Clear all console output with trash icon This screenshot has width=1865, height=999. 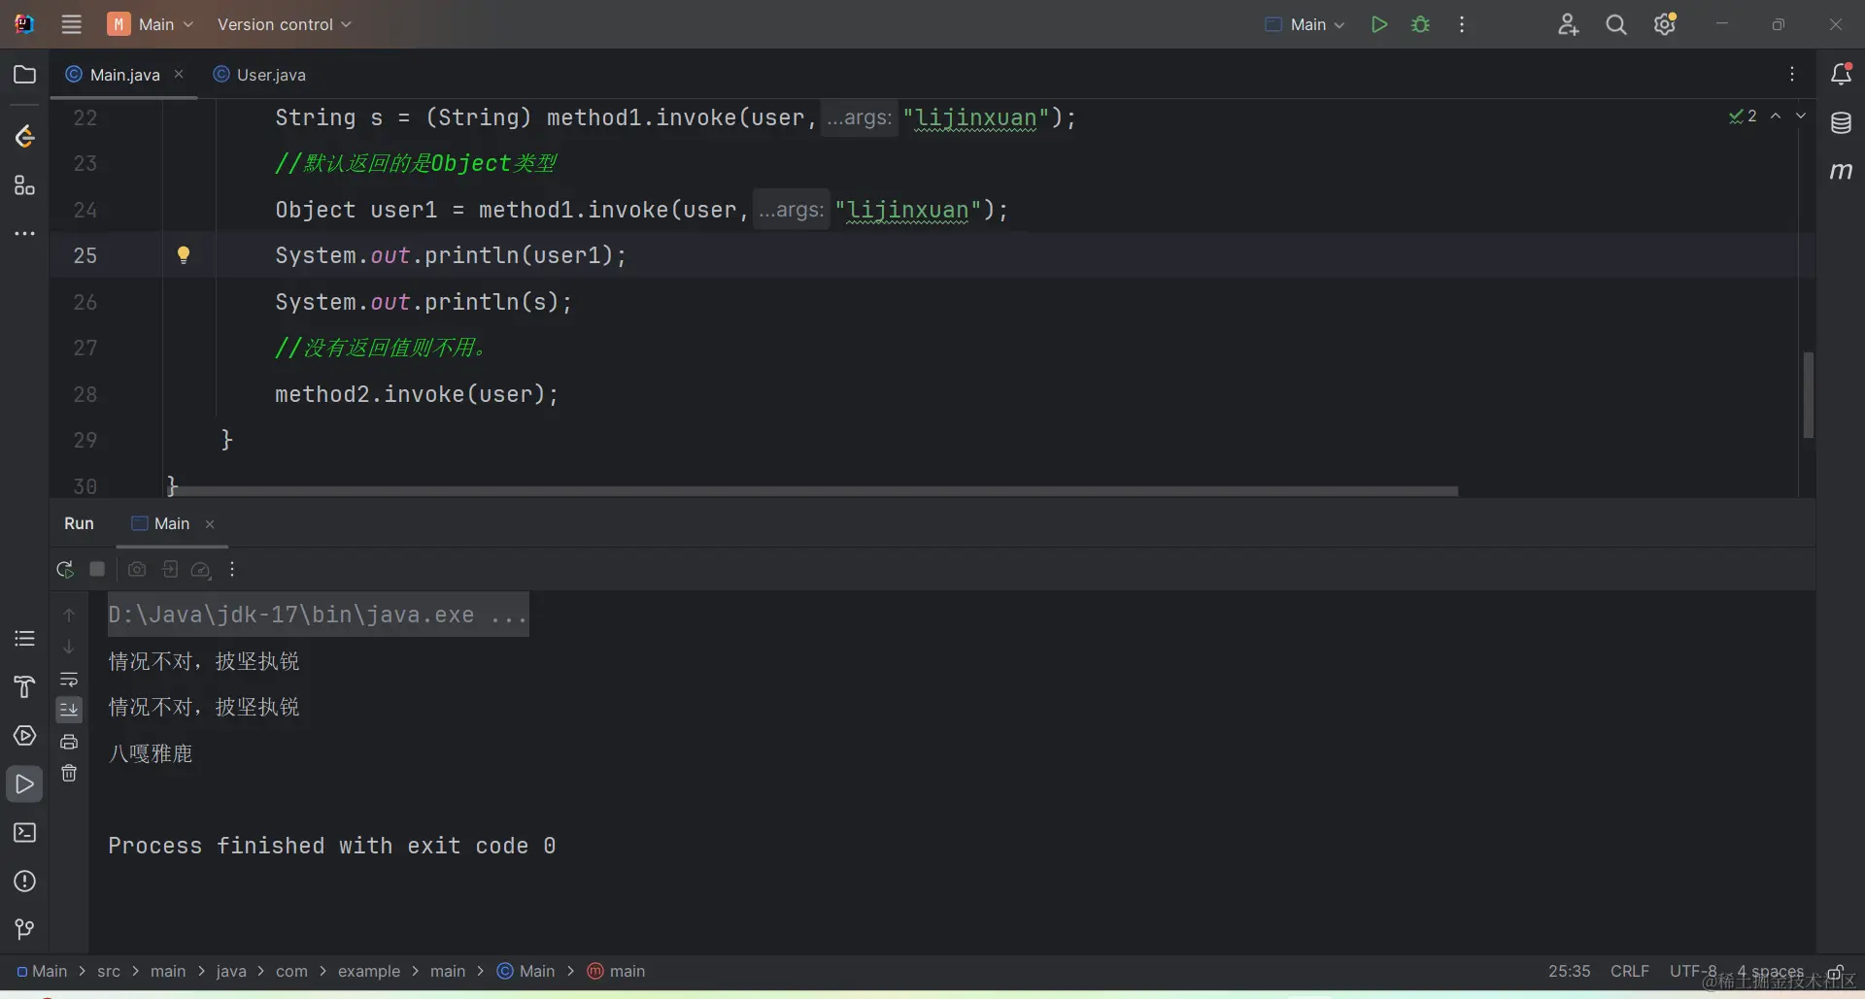click(69, 773)
